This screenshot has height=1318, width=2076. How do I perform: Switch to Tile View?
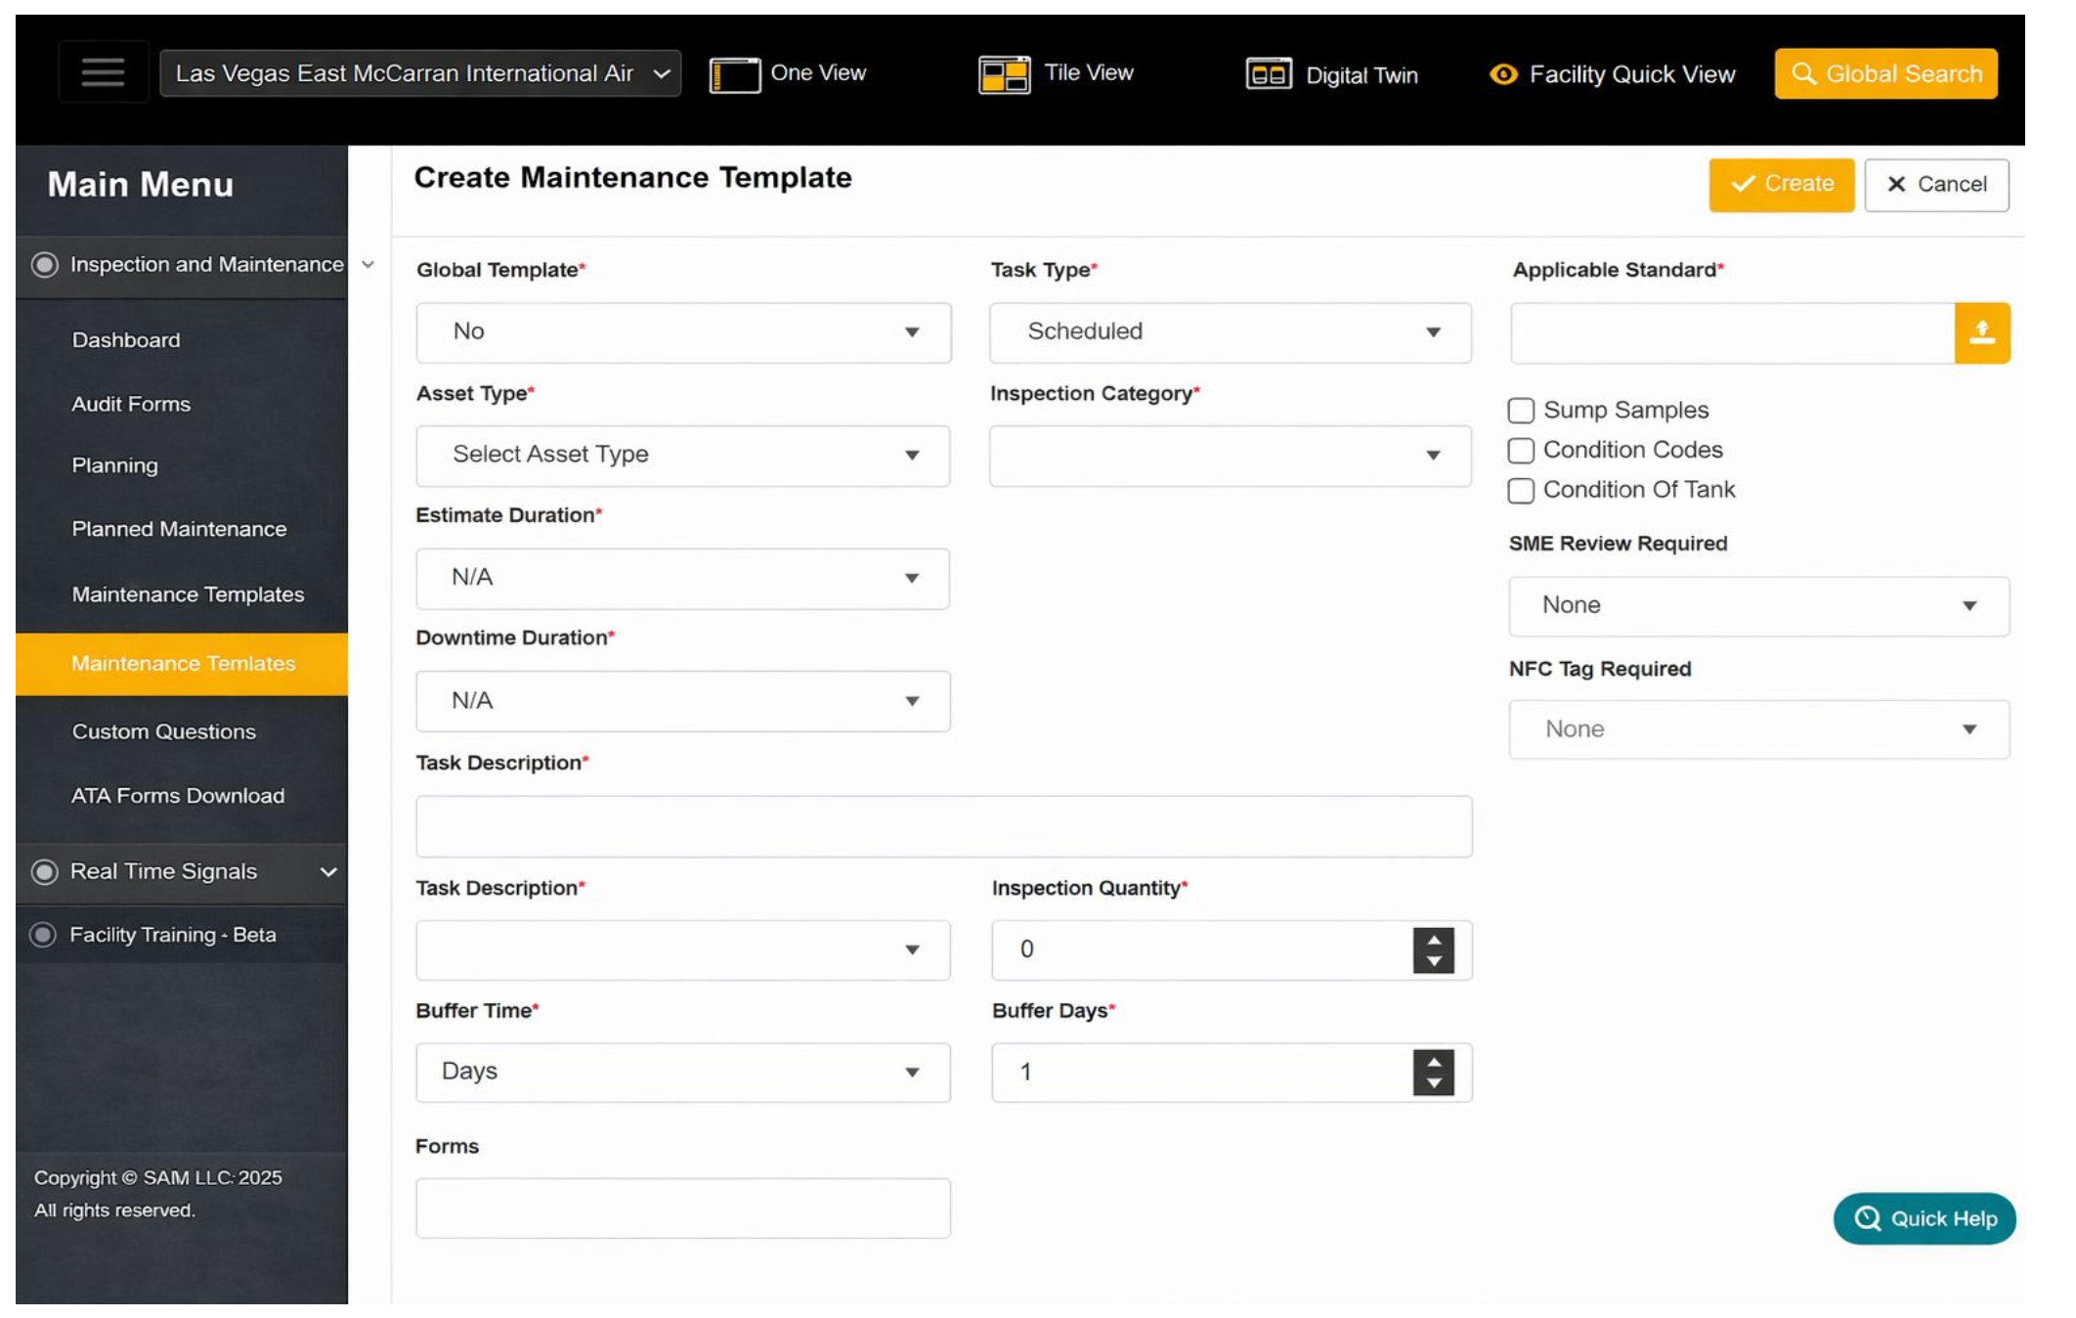[1056, 73]
